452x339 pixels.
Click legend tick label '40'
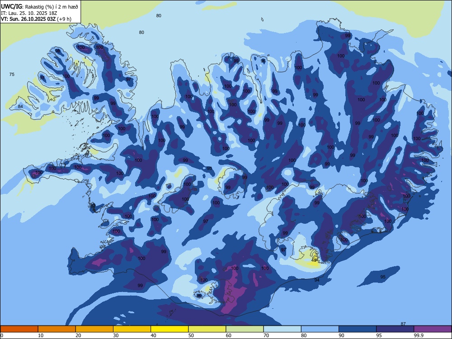tap(153, 335)
